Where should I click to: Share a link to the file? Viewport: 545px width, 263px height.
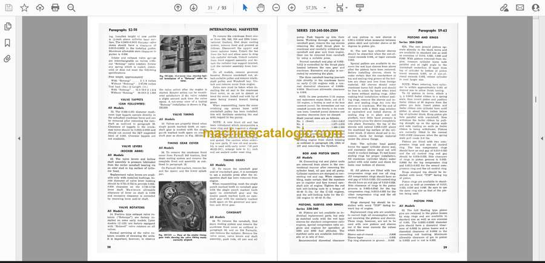[x=504, y=8]
